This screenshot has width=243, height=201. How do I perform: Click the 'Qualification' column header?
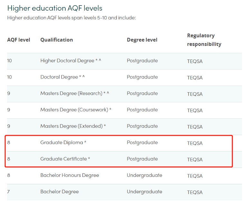57,40
